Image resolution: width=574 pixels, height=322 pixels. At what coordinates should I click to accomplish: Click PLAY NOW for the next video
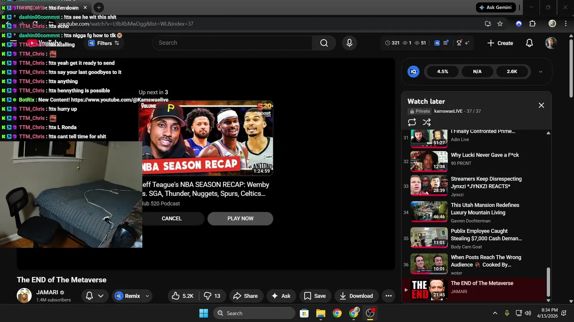[240, 218]
